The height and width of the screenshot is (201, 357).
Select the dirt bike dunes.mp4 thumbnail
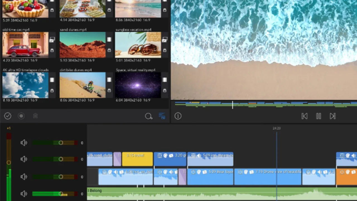pyautogui.click(x=83, y=85)
